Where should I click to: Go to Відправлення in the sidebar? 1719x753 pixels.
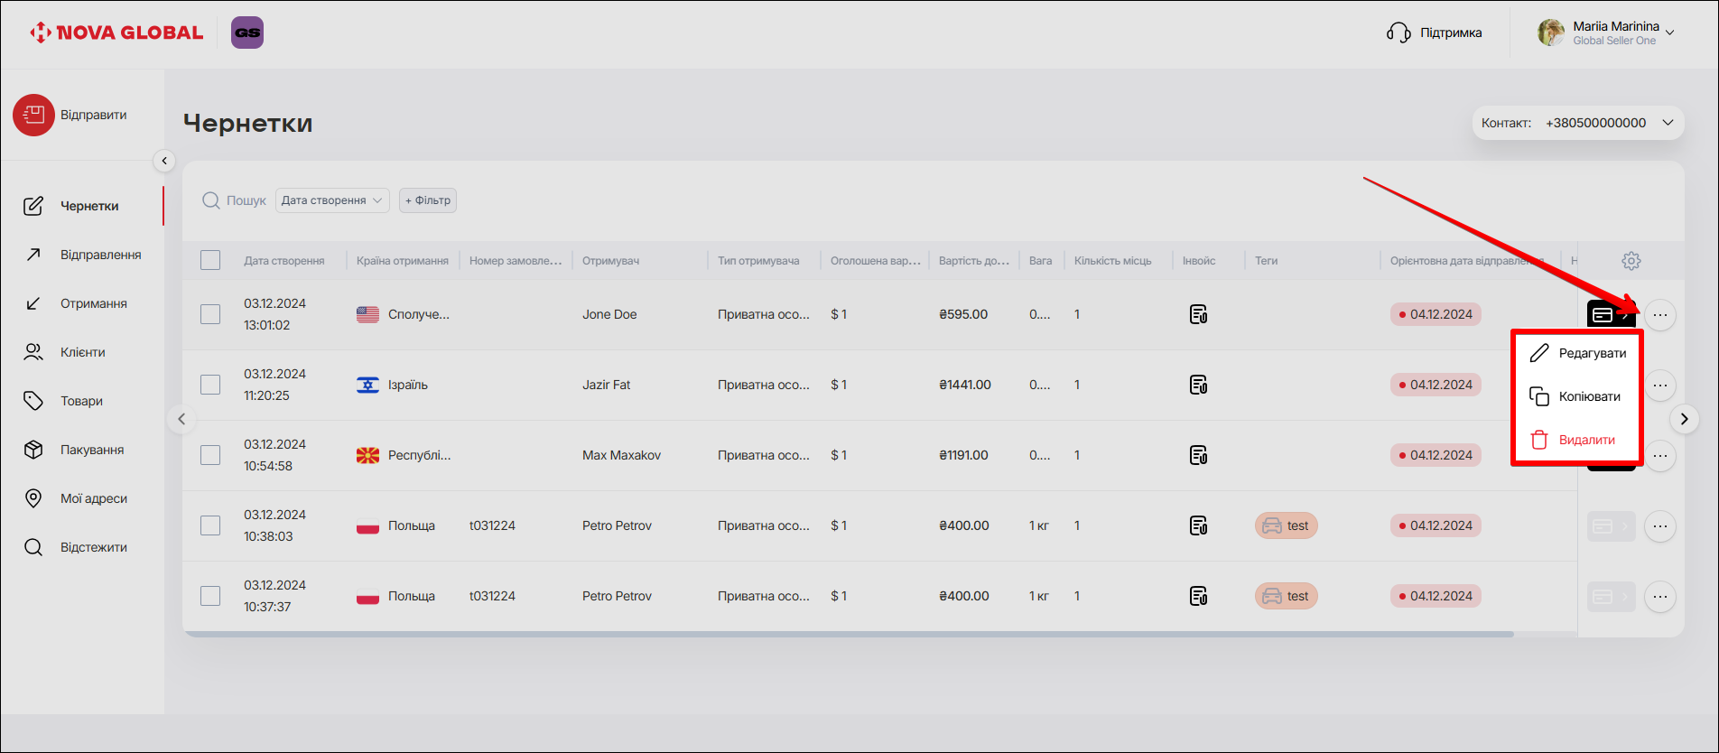click(x=100, y=255)
